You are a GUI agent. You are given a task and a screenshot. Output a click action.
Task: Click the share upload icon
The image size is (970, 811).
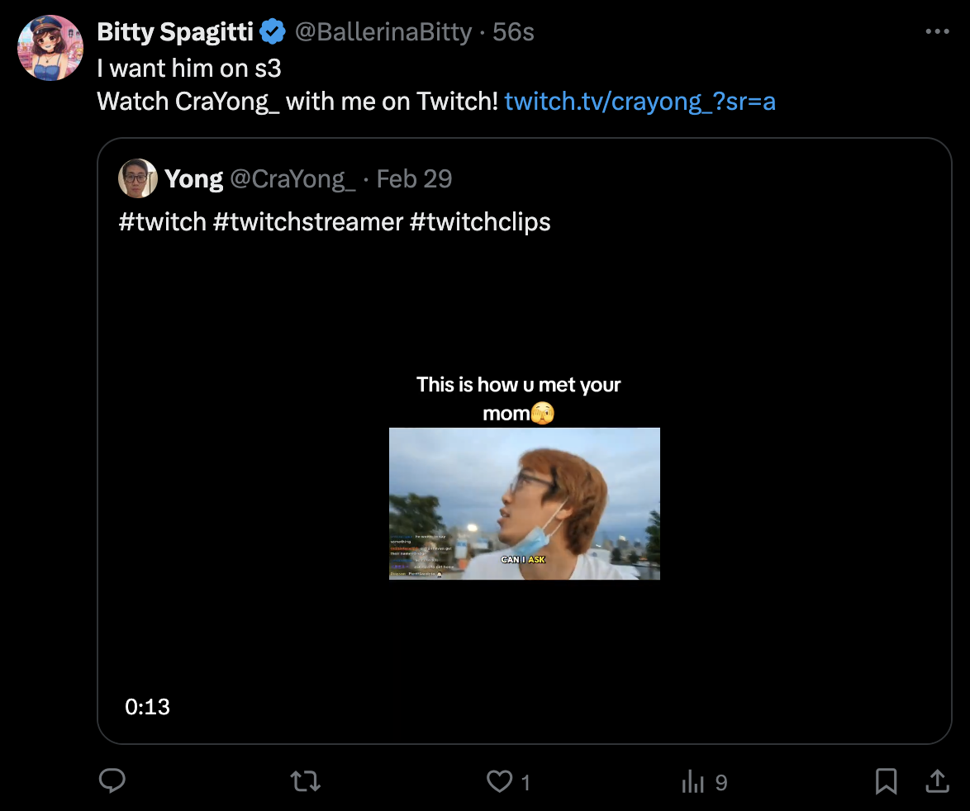[x=937, y=780]
